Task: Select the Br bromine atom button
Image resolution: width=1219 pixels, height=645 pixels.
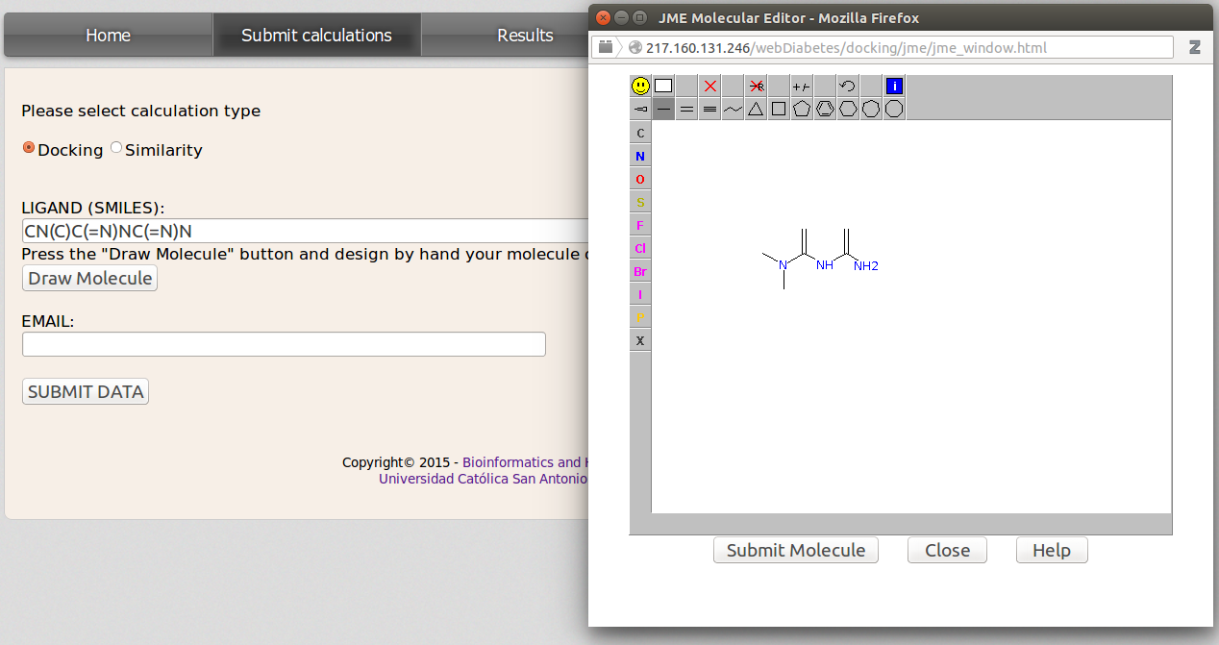Action: click(x=640, y=271)
